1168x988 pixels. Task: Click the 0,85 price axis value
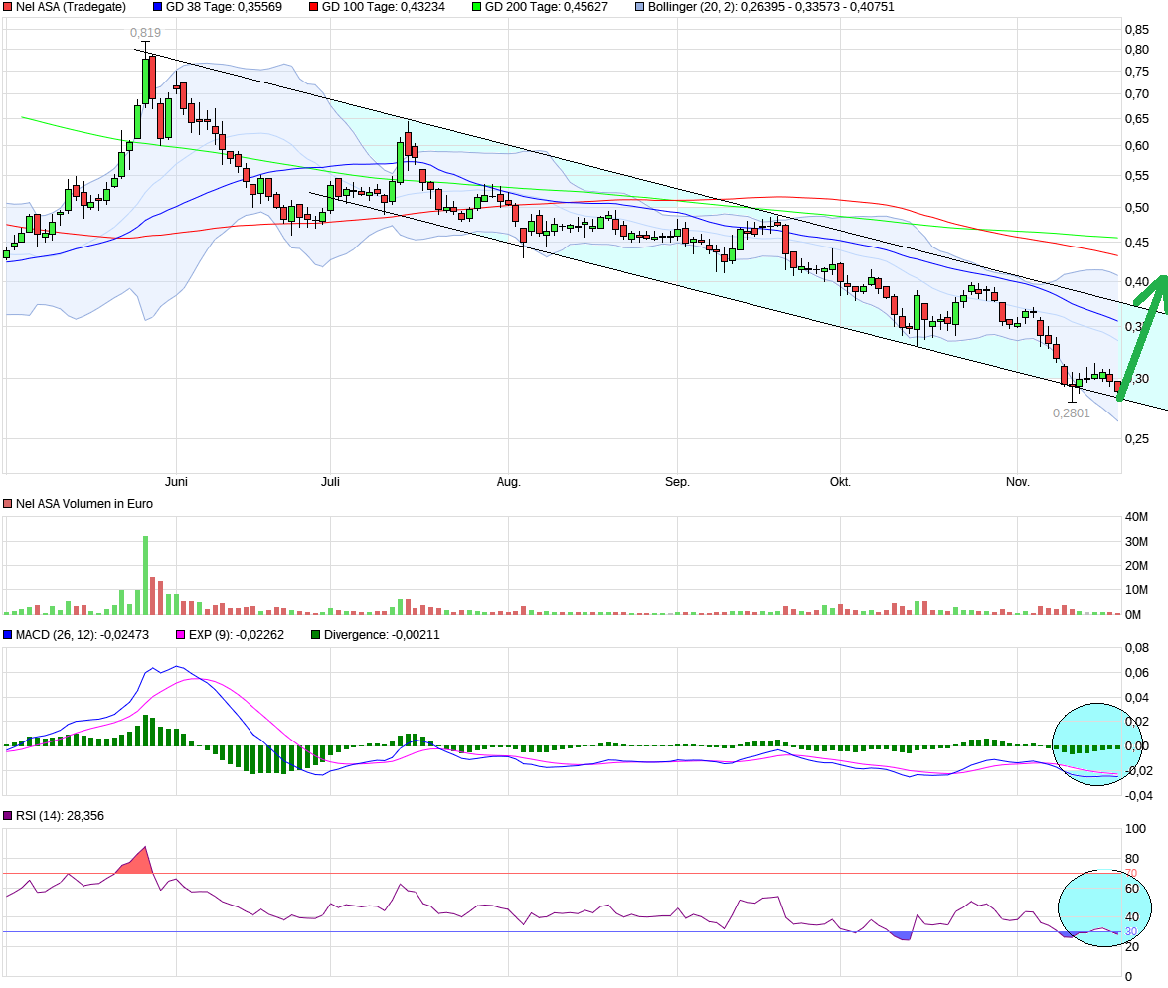point(1137,30)
